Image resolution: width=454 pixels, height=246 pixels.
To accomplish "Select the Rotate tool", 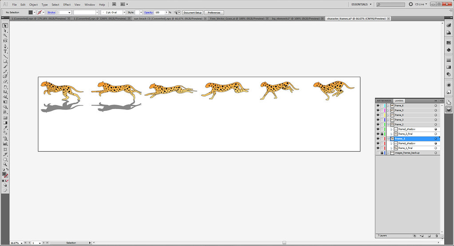I will tap(5, 87).
